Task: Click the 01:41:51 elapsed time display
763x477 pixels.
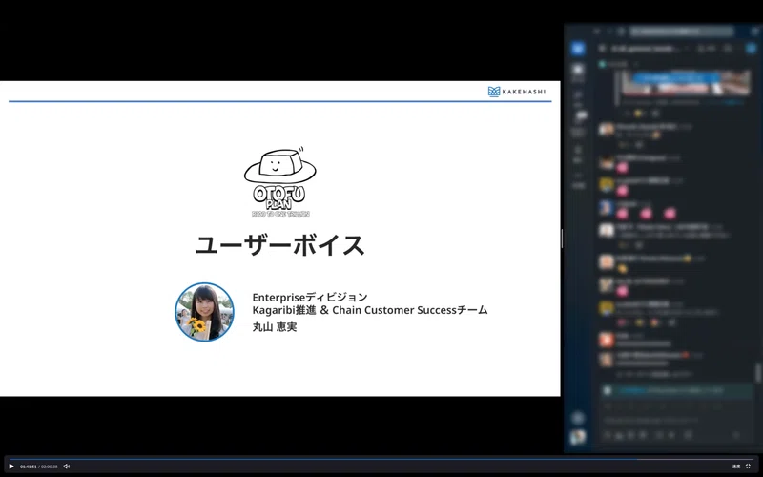Action: click(x=29, y=467)
